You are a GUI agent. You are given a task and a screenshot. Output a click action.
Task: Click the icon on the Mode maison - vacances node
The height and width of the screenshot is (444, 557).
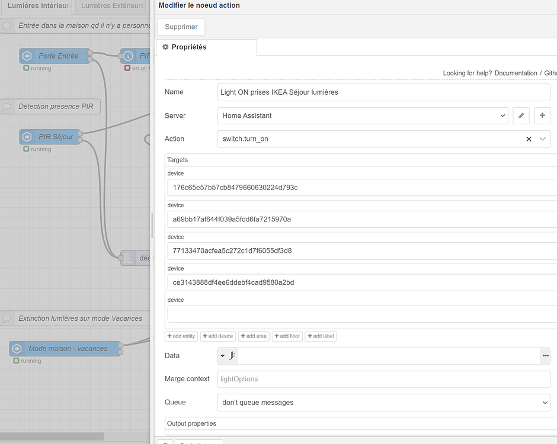17,348
